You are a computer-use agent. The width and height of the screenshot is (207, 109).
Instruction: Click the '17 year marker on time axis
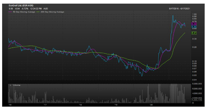(x=45, y=105)
